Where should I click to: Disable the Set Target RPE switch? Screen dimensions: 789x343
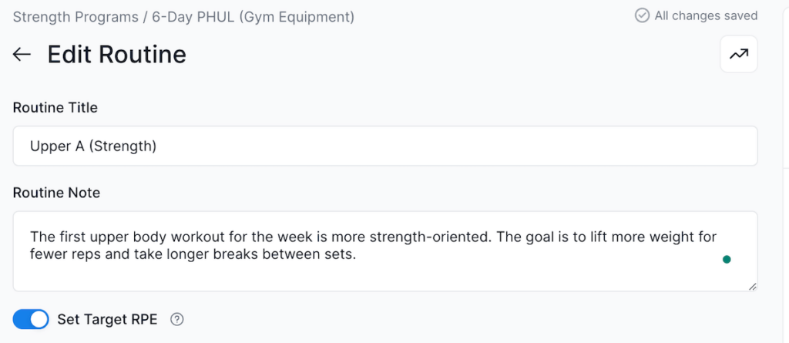[x=31, y=319]
